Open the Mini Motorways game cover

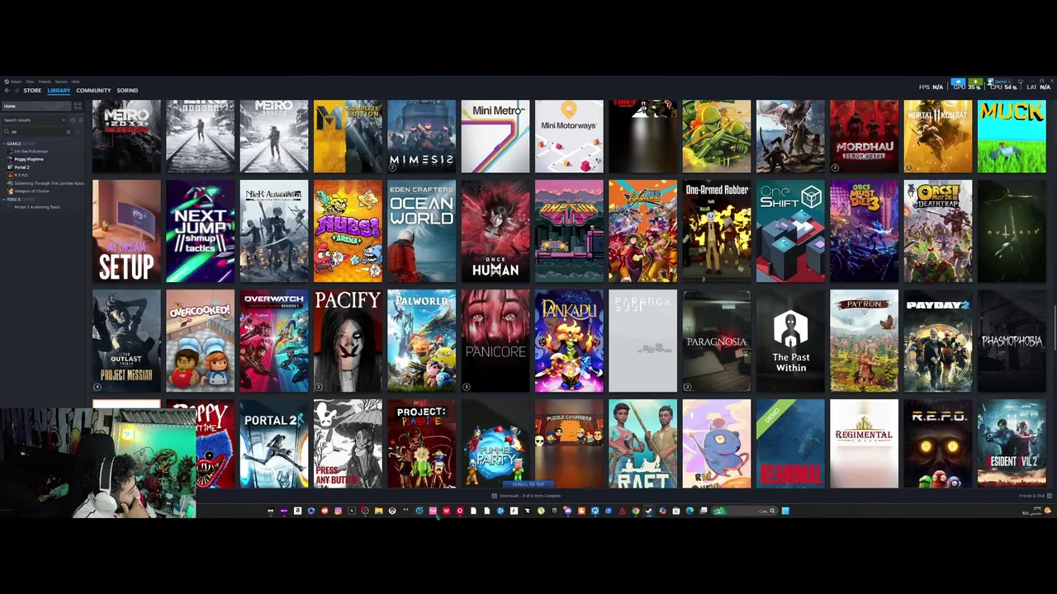coord(569,136)
